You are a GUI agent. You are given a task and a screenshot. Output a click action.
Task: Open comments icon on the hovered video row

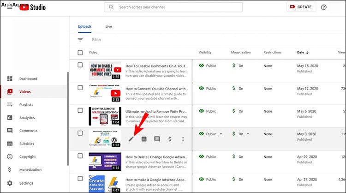[157, 139]
